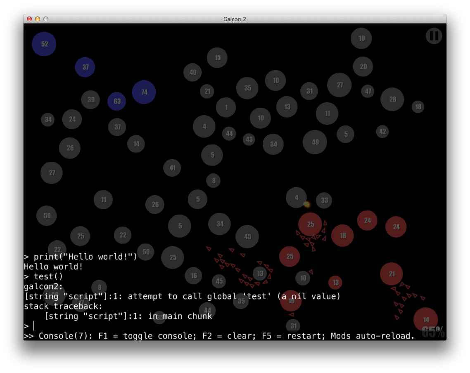Target the red planet numbered 13

pos(335,282)
